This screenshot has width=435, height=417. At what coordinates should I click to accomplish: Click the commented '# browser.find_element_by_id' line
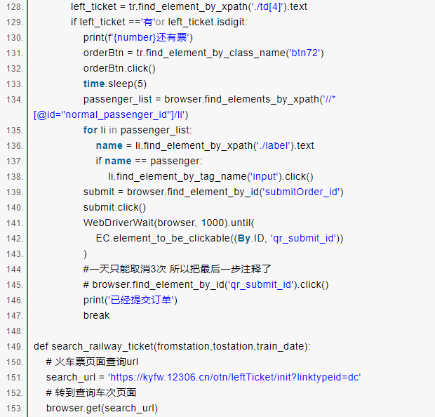tap(206, 285)
